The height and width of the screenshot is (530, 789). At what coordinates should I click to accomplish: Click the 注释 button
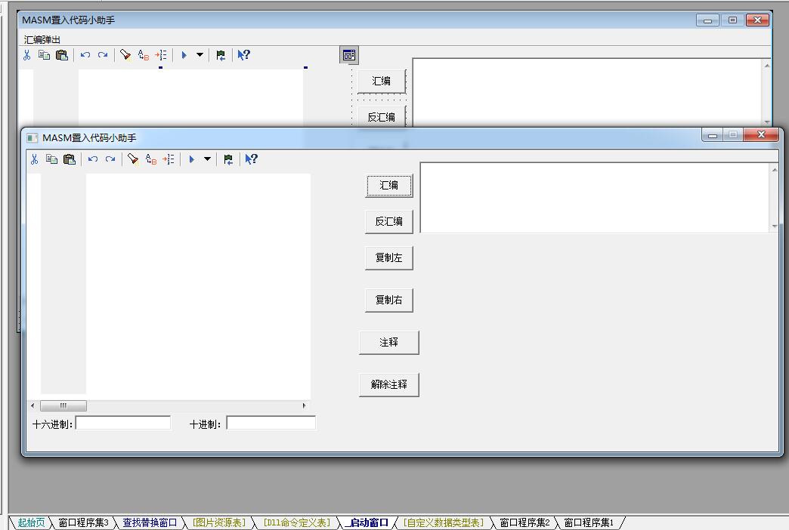tap(389, 343)
